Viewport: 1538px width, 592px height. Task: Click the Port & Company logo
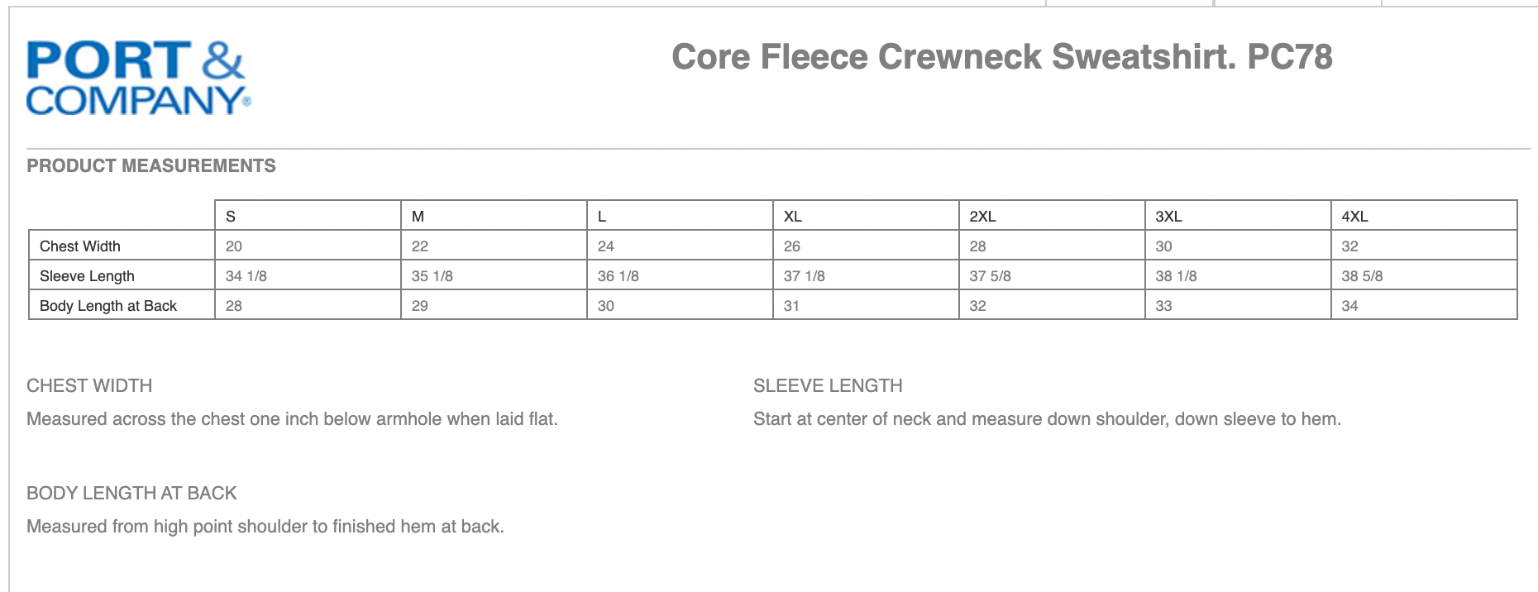tap(138, 78)
